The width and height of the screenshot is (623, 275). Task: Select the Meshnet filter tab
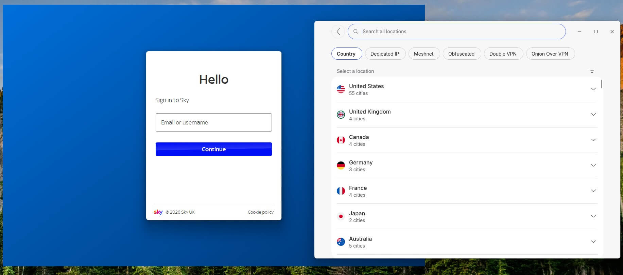tap(424, 54)
